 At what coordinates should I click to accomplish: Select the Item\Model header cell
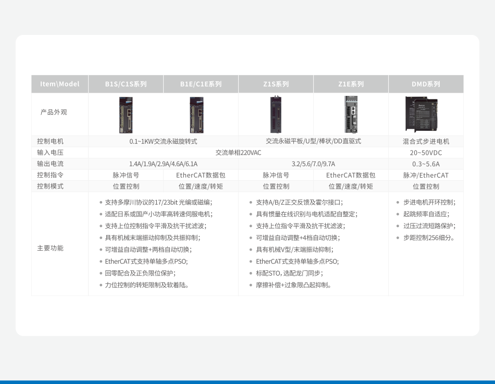tap(60, 84)
